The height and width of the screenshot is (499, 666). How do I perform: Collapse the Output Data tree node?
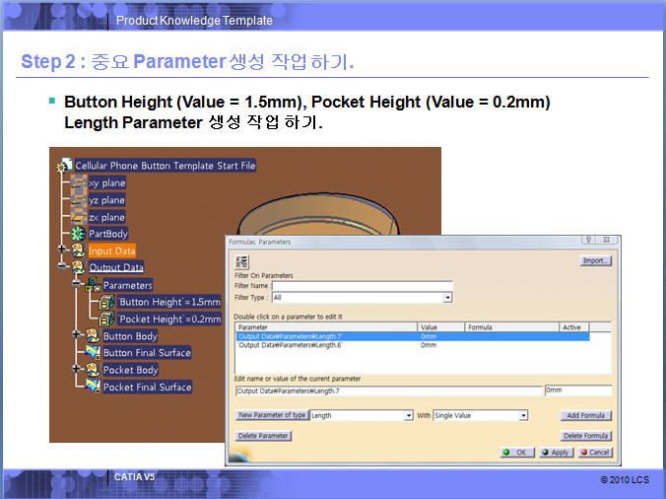[64, 267]
